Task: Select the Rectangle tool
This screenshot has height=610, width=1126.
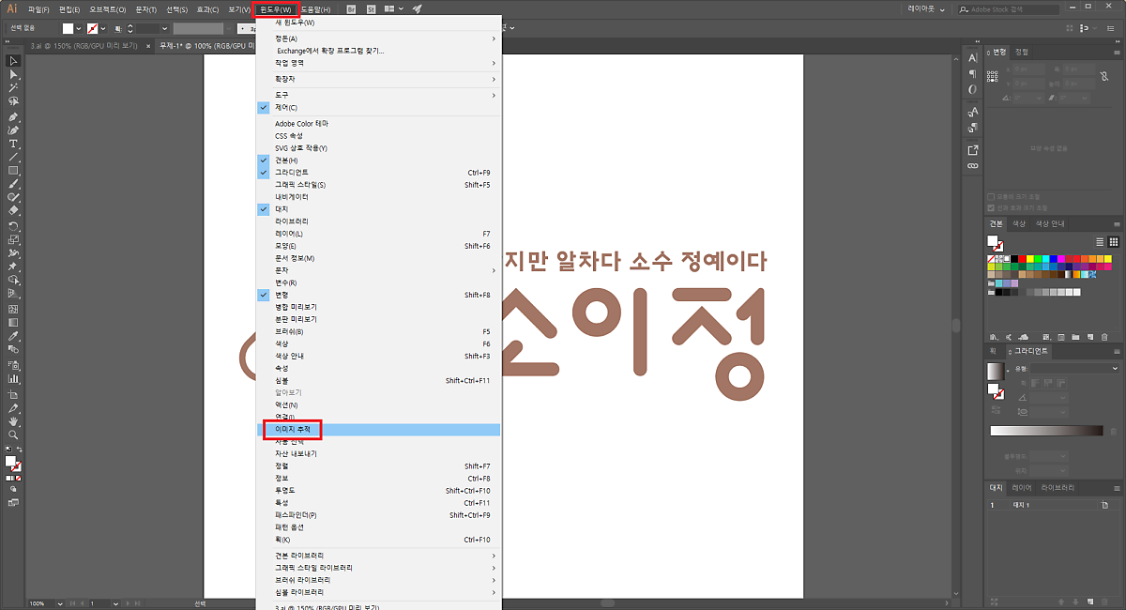Action: click(13, 171)
